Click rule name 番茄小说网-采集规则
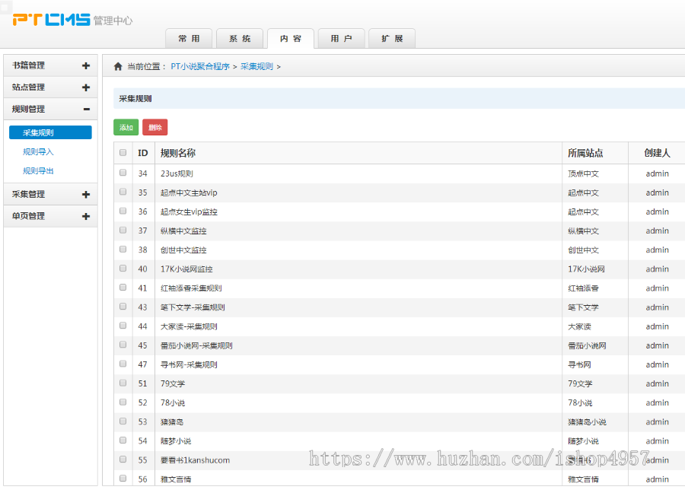The height and width of the screenshot is (493, 685). tap(196, 346)
